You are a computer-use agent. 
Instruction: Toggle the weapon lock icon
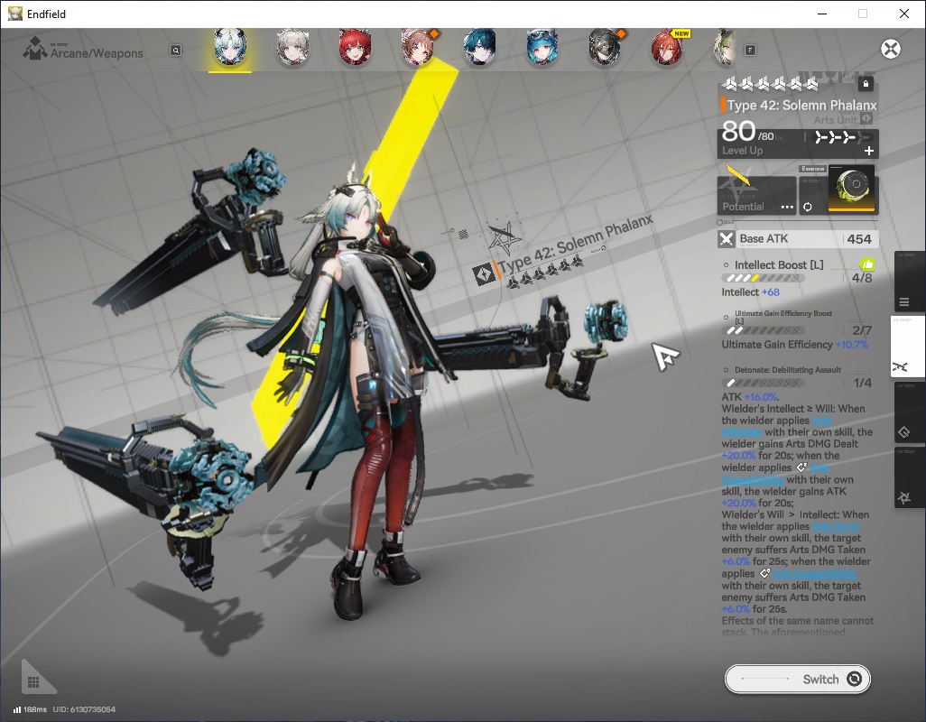point(866,84)
